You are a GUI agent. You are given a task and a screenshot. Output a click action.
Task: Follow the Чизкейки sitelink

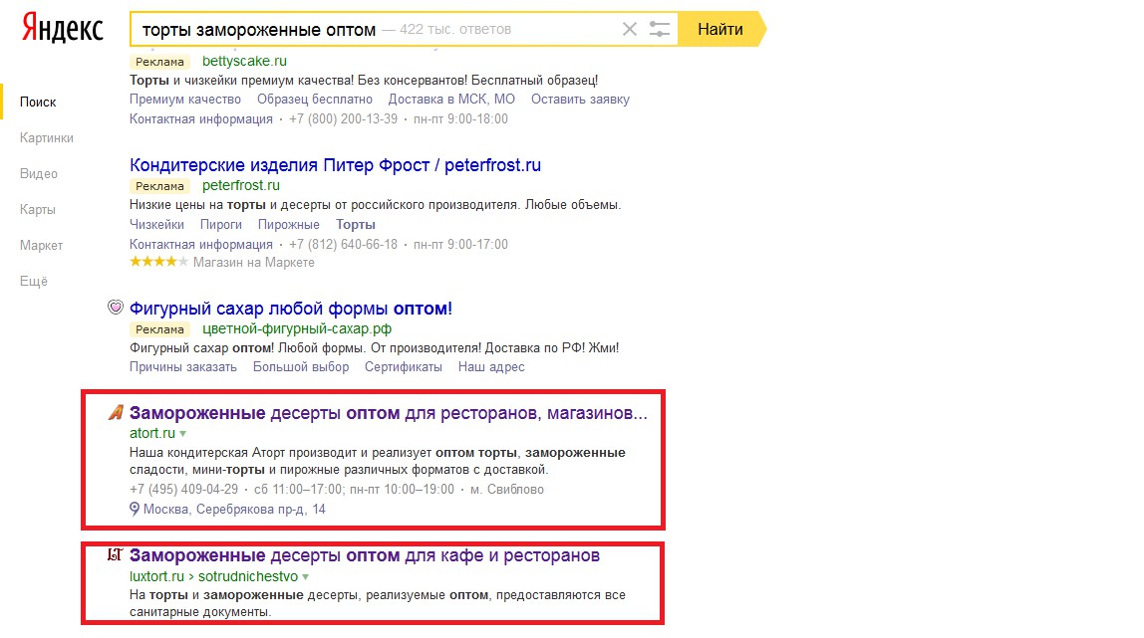pyautogui.click(x=156, y=224)
